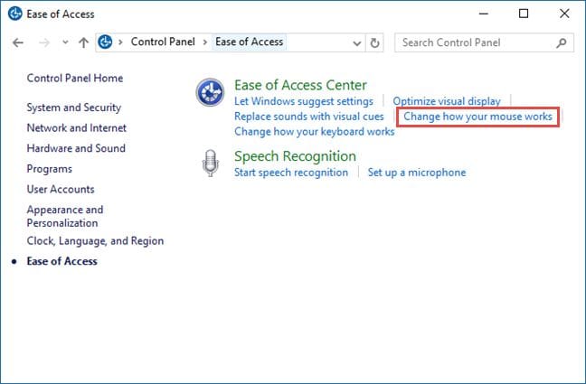Open Replace sounds with visual cues

click(308, 117)
